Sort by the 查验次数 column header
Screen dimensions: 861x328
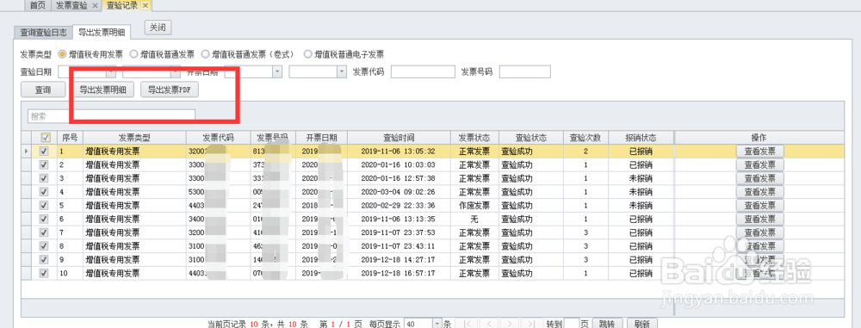pos(585,138)
